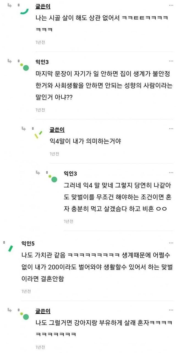Click the reply arrow beside the nested 익인3 reply
The width and height of the screenshot is (176, 353).
(38, 172)
